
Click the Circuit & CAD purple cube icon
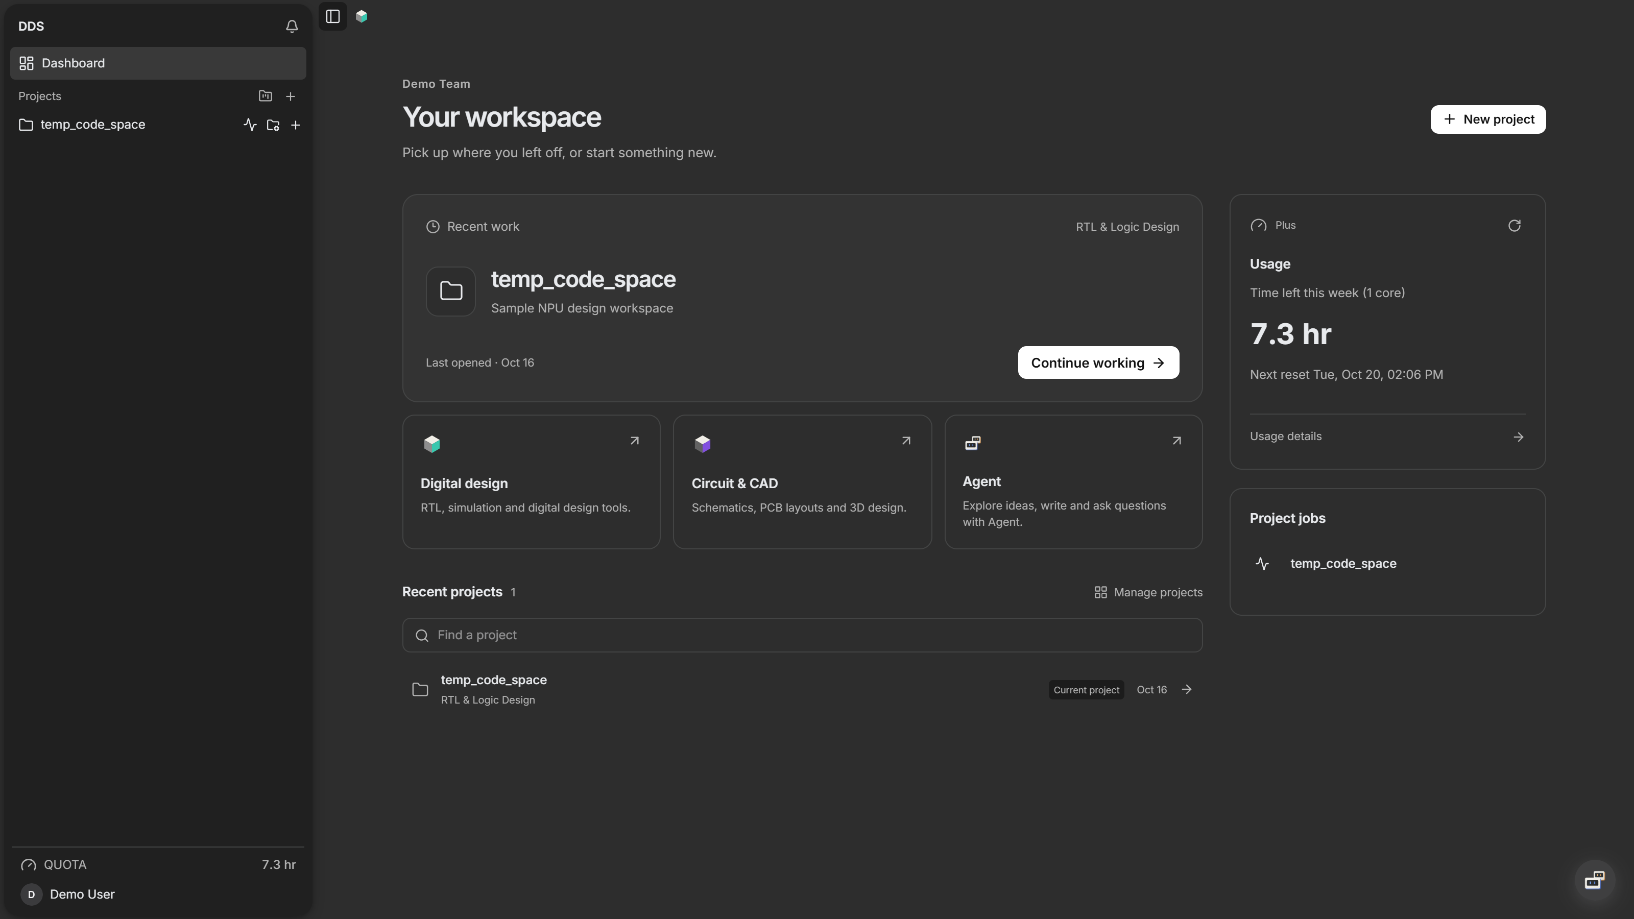pyautogui.click(x=702, y=444)
